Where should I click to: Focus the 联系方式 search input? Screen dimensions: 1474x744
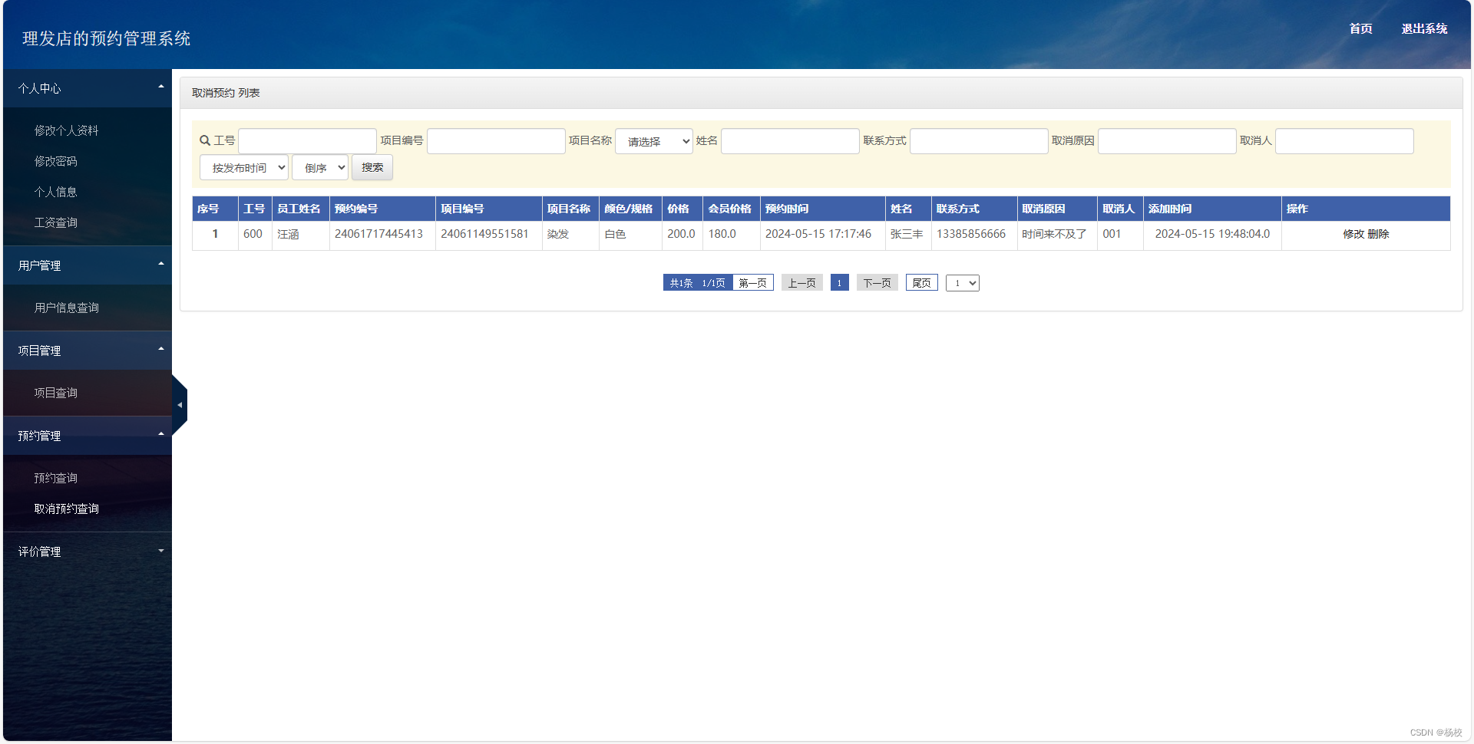point(979,141)
